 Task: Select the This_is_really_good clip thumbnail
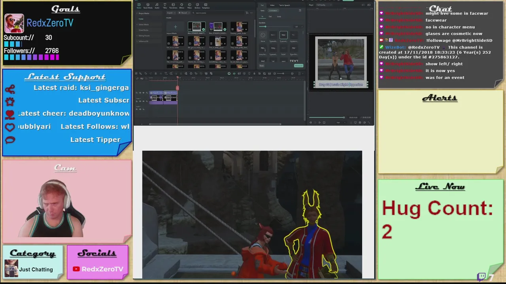[x=218, y=41]
